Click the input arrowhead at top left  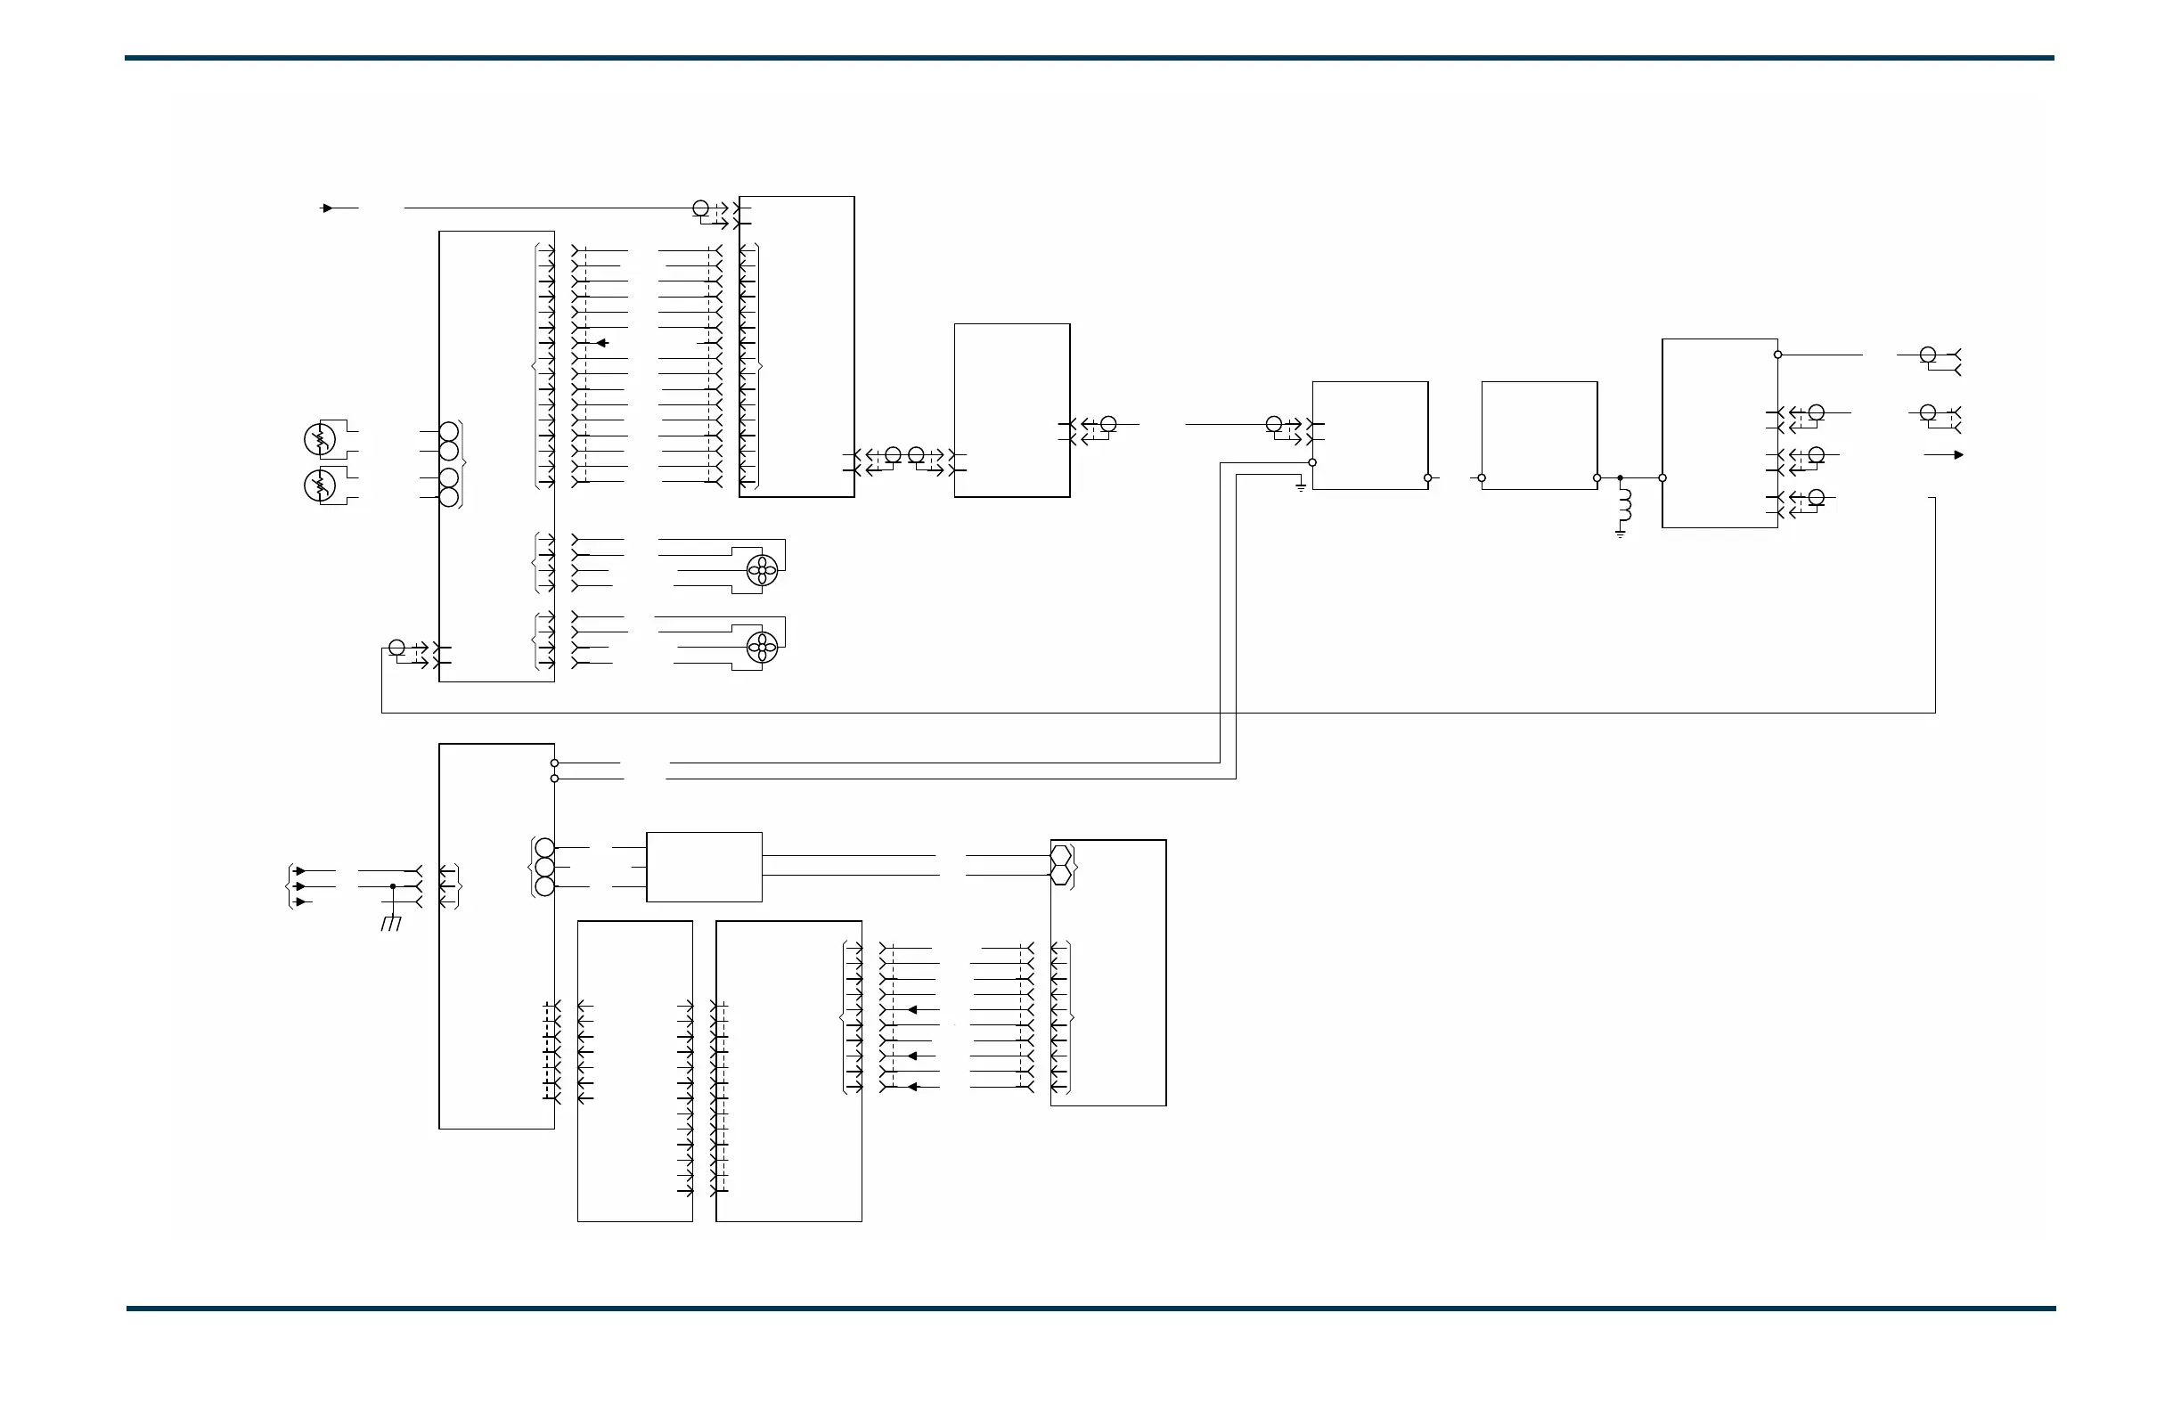326,208
